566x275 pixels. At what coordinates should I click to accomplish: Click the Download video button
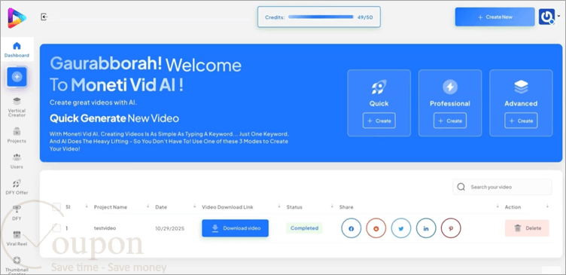(x=235, y=228)
